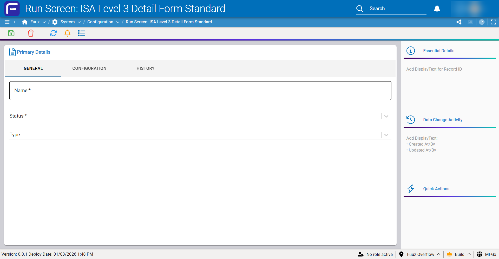Open the Configuration breadcrumb dropdown

[x=118, y=22]
